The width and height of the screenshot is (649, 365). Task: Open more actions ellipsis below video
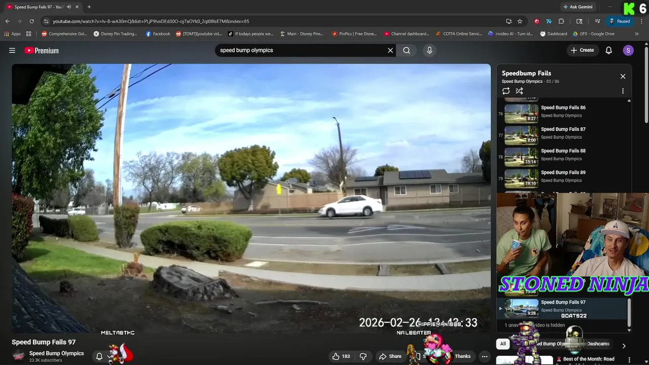tap(485, 356)
